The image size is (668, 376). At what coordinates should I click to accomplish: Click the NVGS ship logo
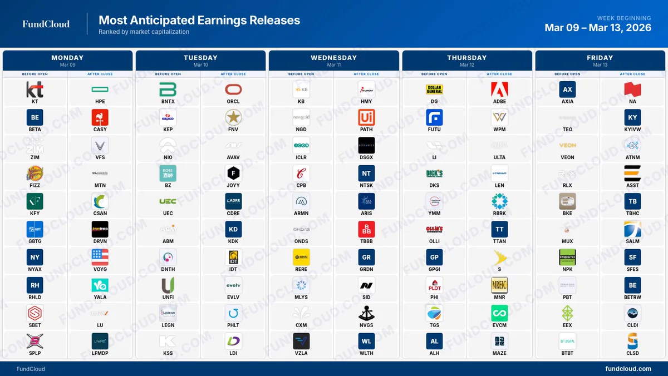(366, 313)
